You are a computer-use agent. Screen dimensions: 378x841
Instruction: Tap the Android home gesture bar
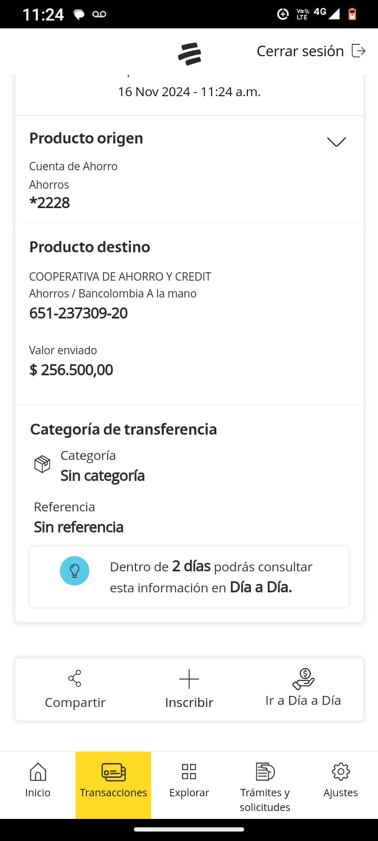(x=189, y=829)
